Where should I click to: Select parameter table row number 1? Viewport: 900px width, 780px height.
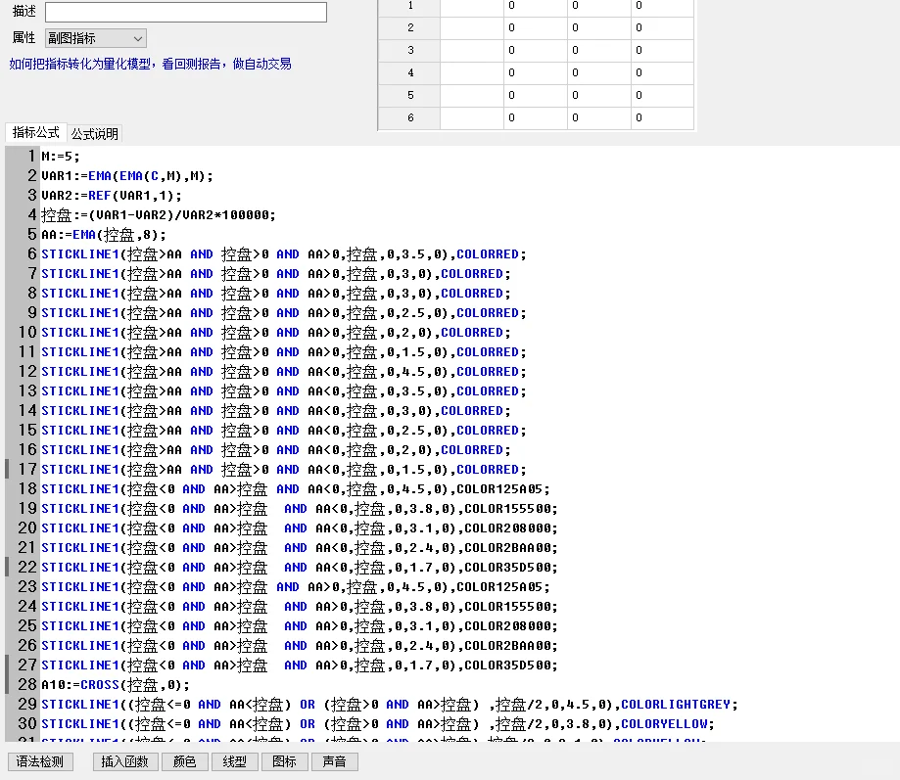pos(409,6)
